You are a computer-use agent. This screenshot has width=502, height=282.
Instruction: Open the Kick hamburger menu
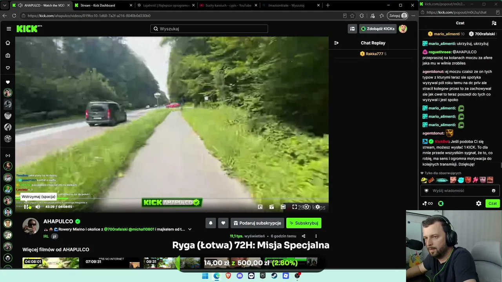coord(9,29)
